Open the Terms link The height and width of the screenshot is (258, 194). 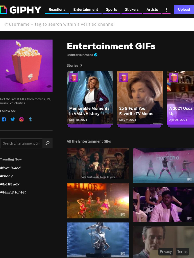(182, 252)
